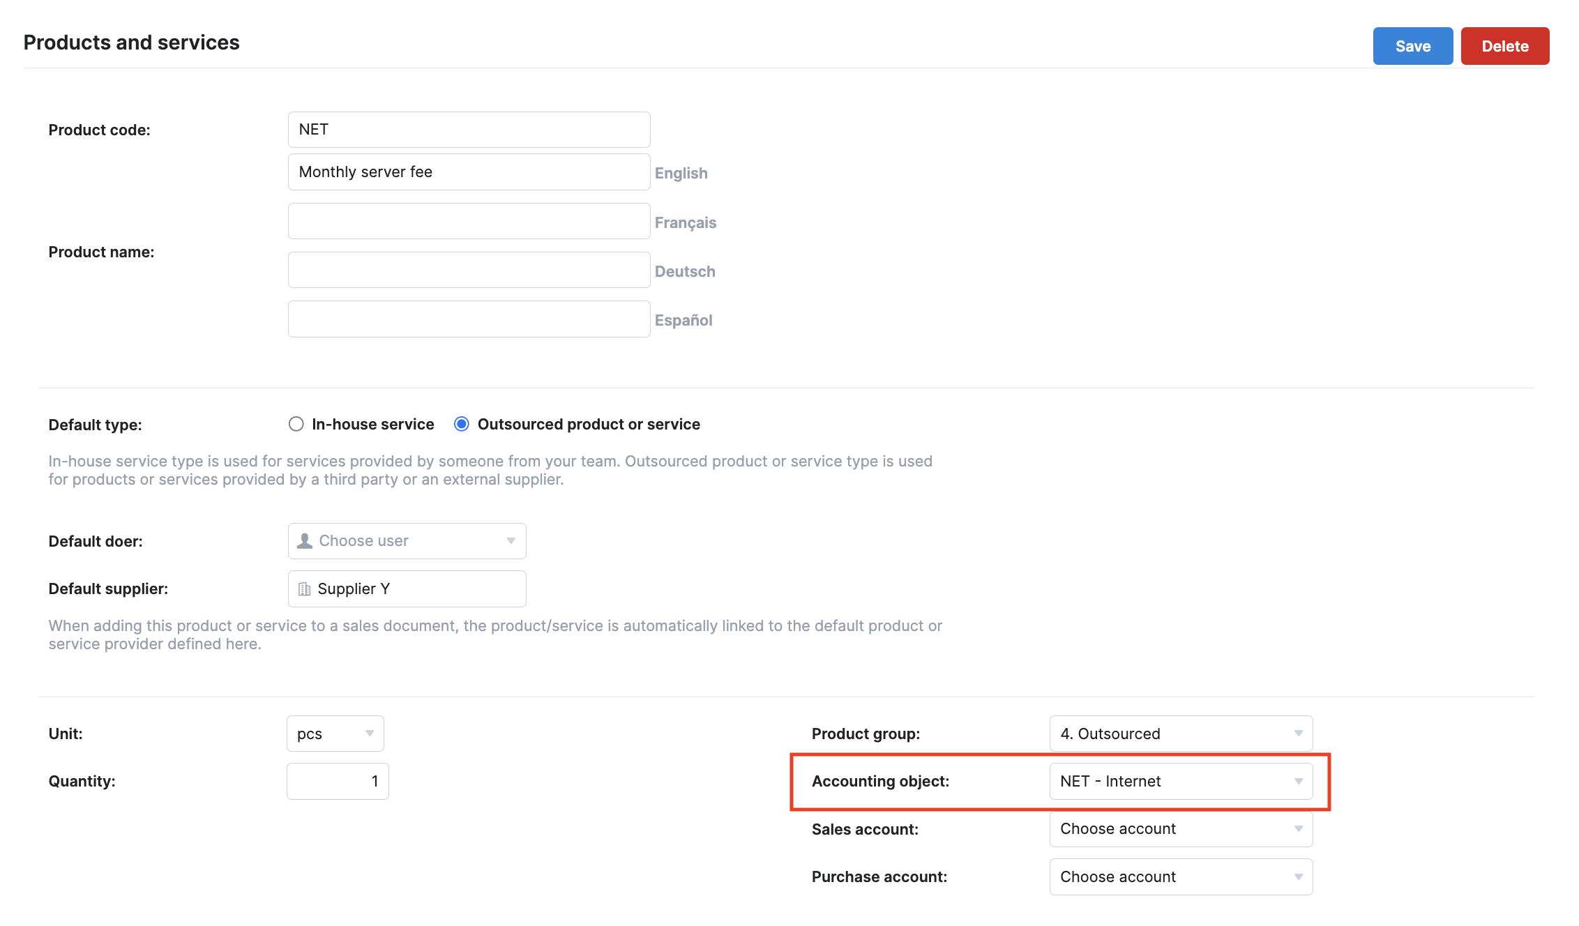1579x926 pixels.
Task: Click the Deutsch language label
Action: (x=685, y=271)
